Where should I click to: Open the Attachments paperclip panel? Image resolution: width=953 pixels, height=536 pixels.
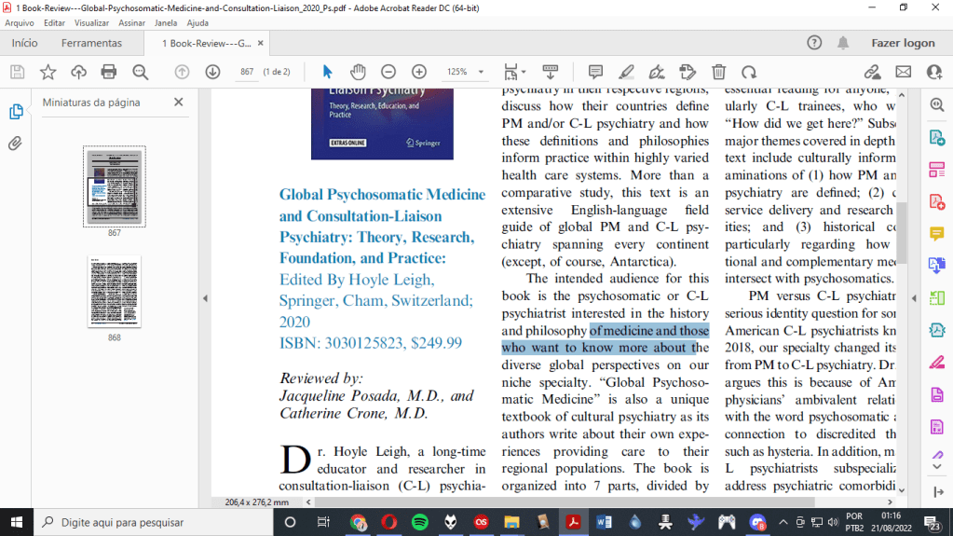tap(16, 144)
